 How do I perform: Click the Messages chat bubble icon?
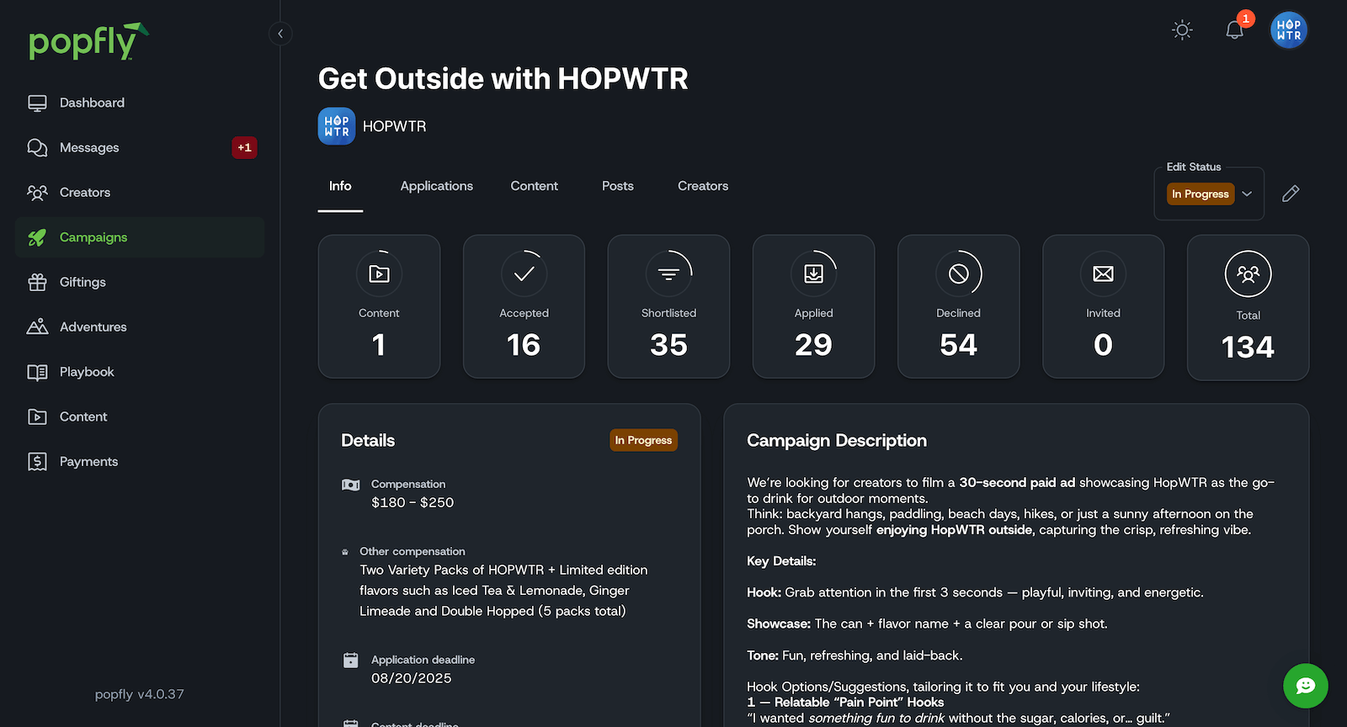tap(37, 147)
